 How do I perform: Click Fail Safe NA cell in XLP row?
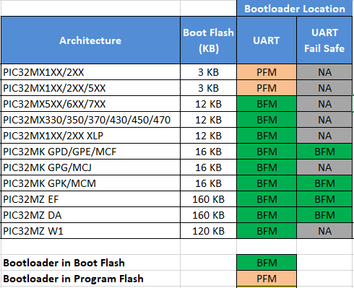point(324,136)
